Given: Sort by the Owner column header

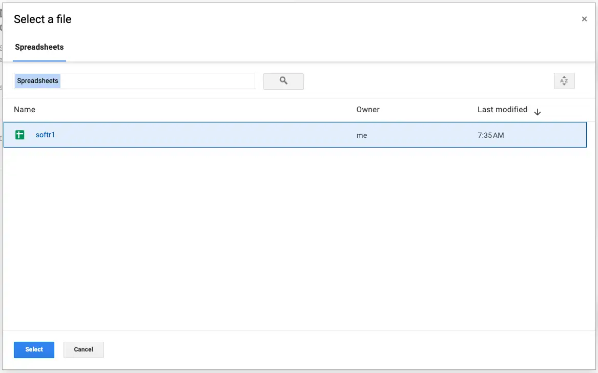Looking at the screenshot, I should 367,110.
